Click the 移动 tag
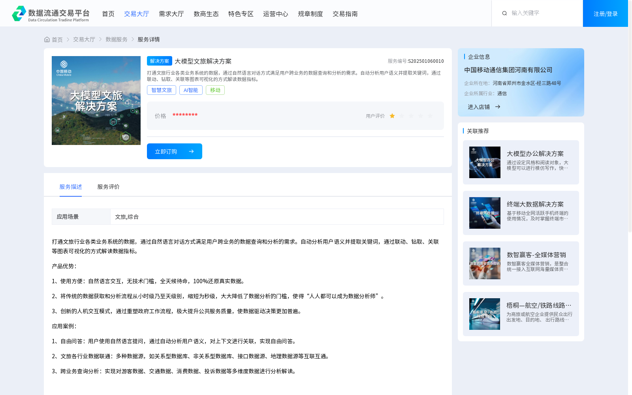This screenshot has height=395, width=632. coord(215,90)
